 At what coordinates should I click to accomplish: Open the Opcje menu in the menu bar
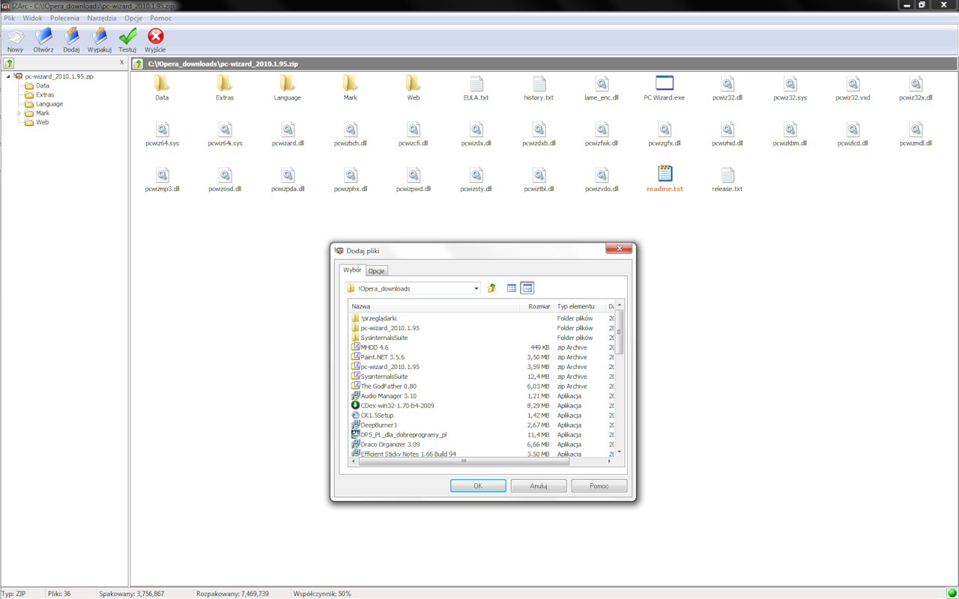(133, 18)
